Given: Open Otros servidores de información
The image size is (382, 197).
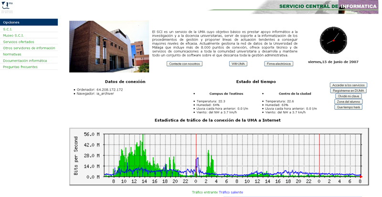Looking at the screenshot, I should pyautogui.click(x=29, y=48).
